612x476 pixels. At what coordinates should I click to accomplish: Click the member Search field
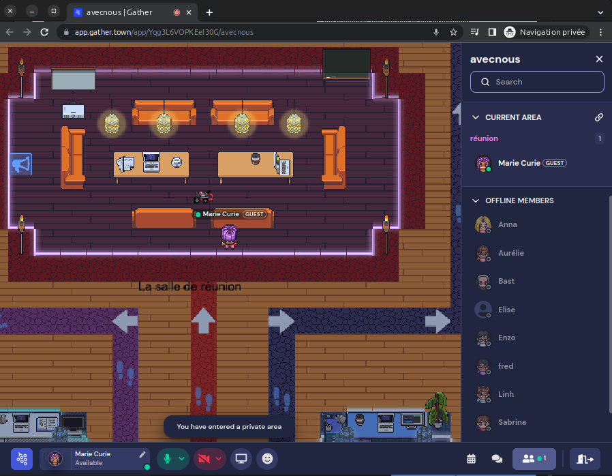coord(537,82)
